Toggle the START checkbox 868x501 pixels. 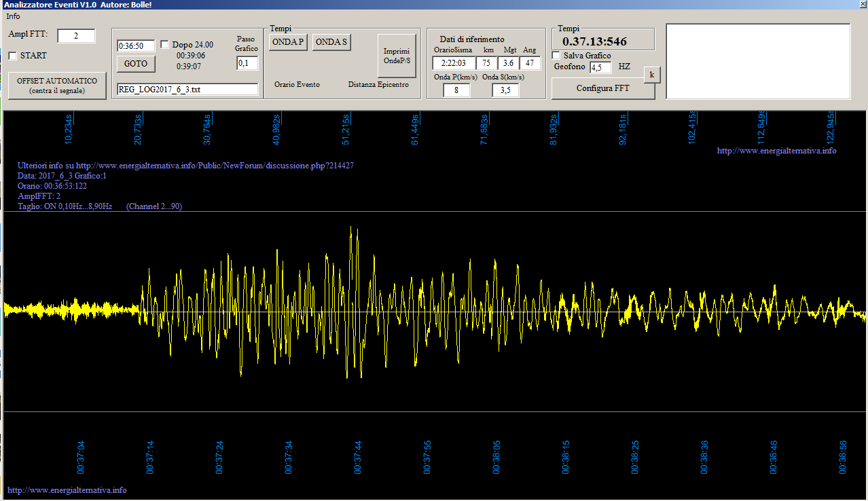tap(12, 56)
